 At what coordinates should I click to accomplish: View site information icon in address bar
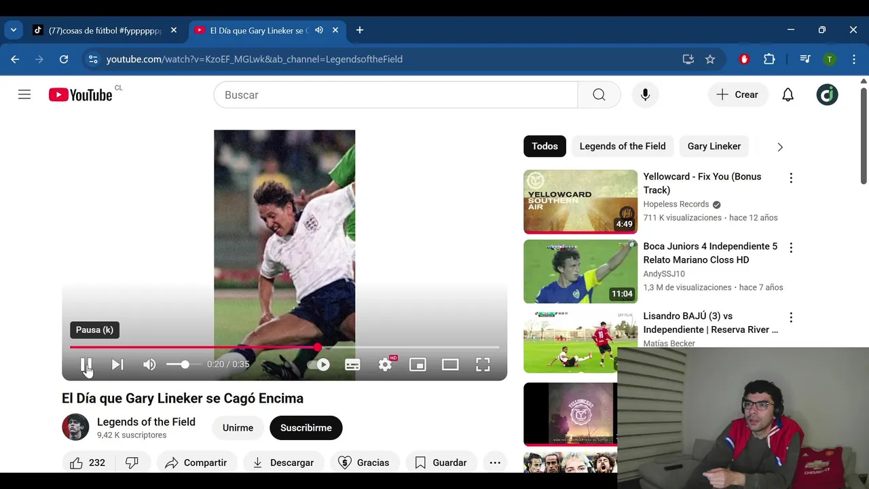93,59
